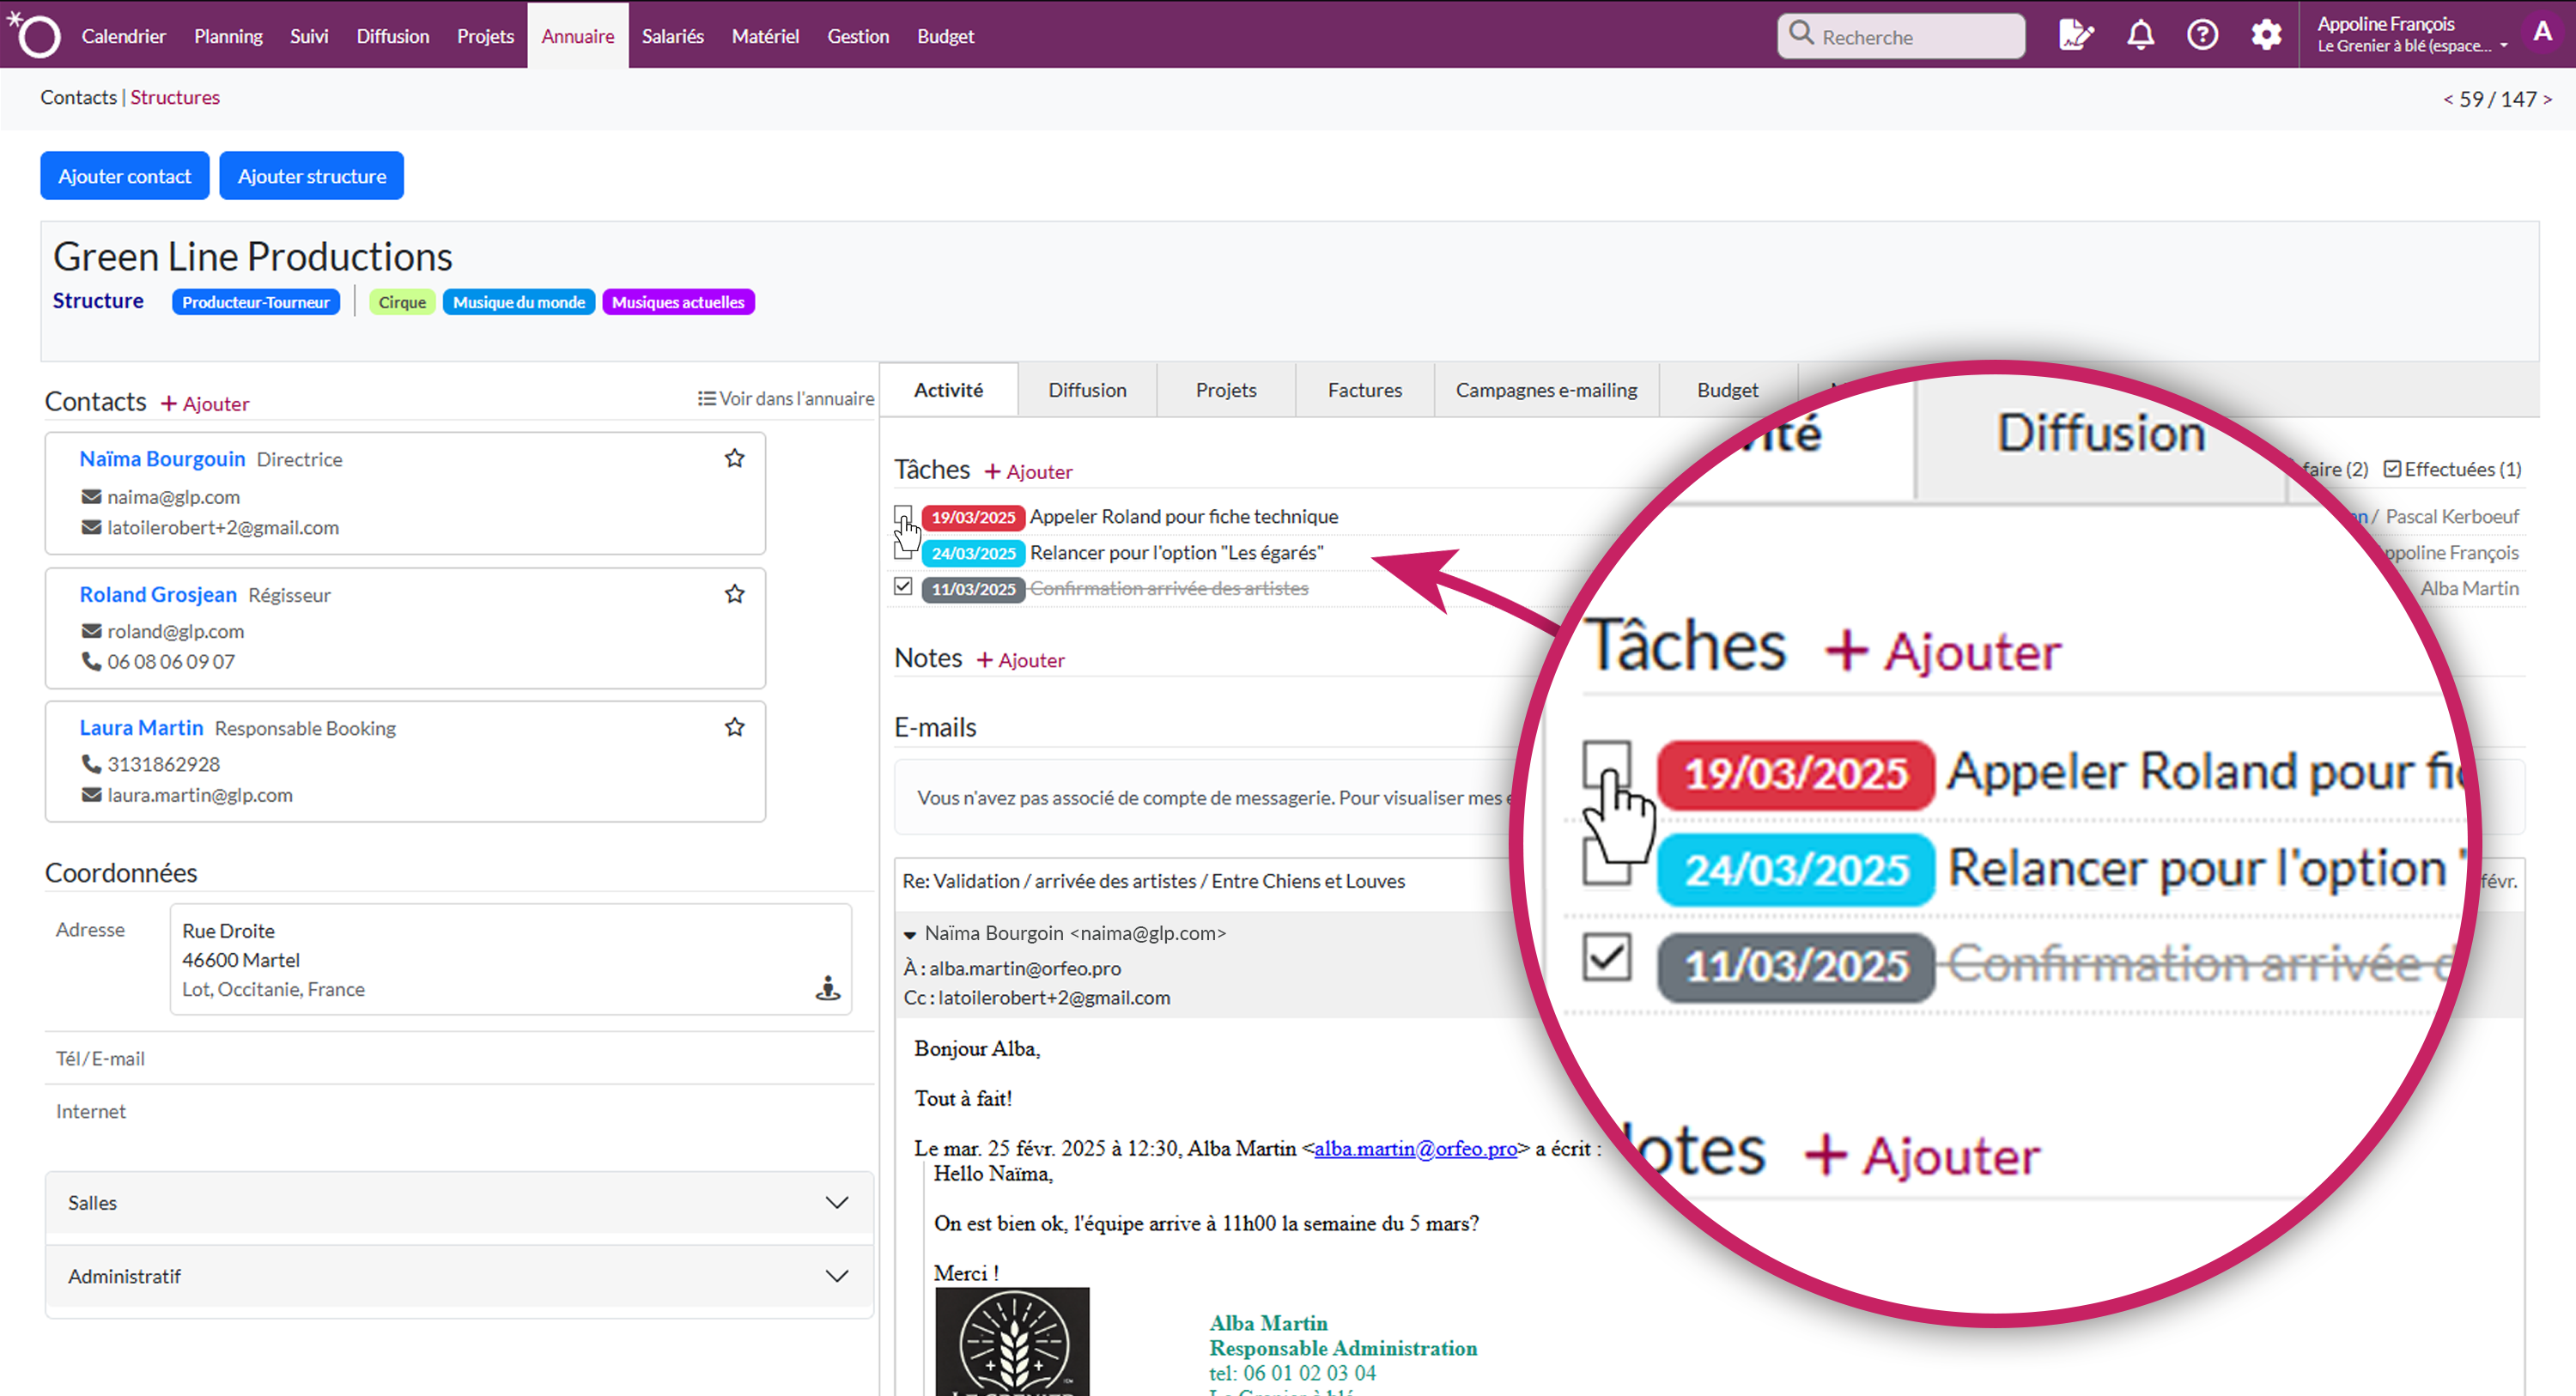Favorite Roland Grosjean with the star
Image resolution: width=2576 pixels, height=1396 pixels.
tap(735, 594)
